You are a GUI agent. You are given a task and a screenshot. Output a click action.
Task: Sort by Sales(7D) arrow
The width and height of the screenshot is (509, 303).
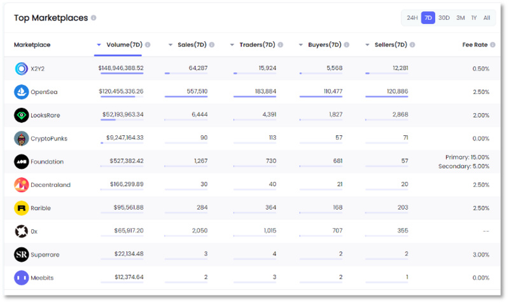pyautogui.click(x=171, y=44)
